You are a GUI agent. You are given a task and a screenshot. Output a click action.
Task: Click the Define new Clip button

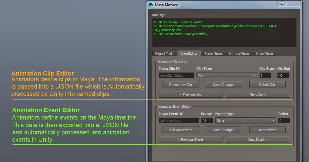pos(180,85)
